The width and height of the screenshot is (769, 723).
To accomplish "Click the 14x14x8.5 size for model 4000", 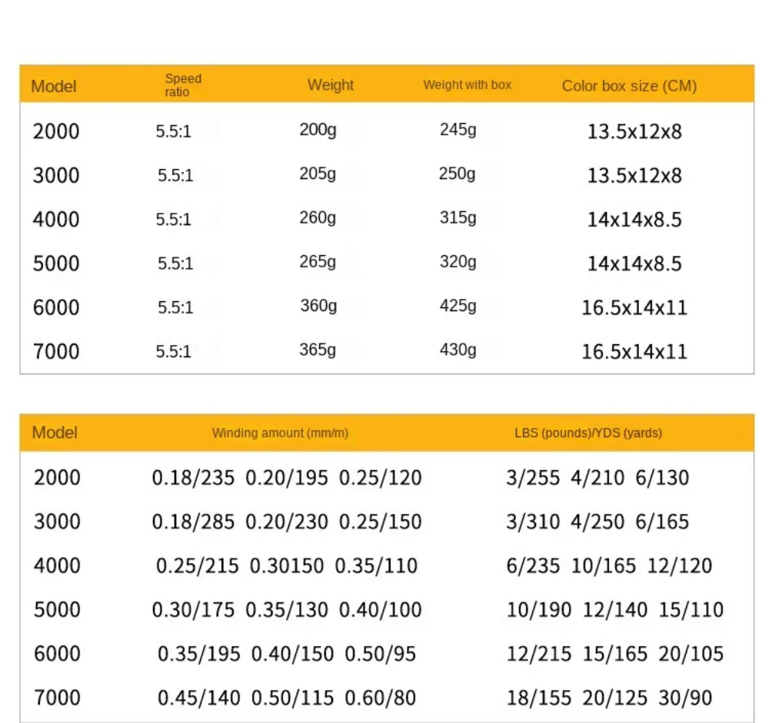I will click(634, 220).
